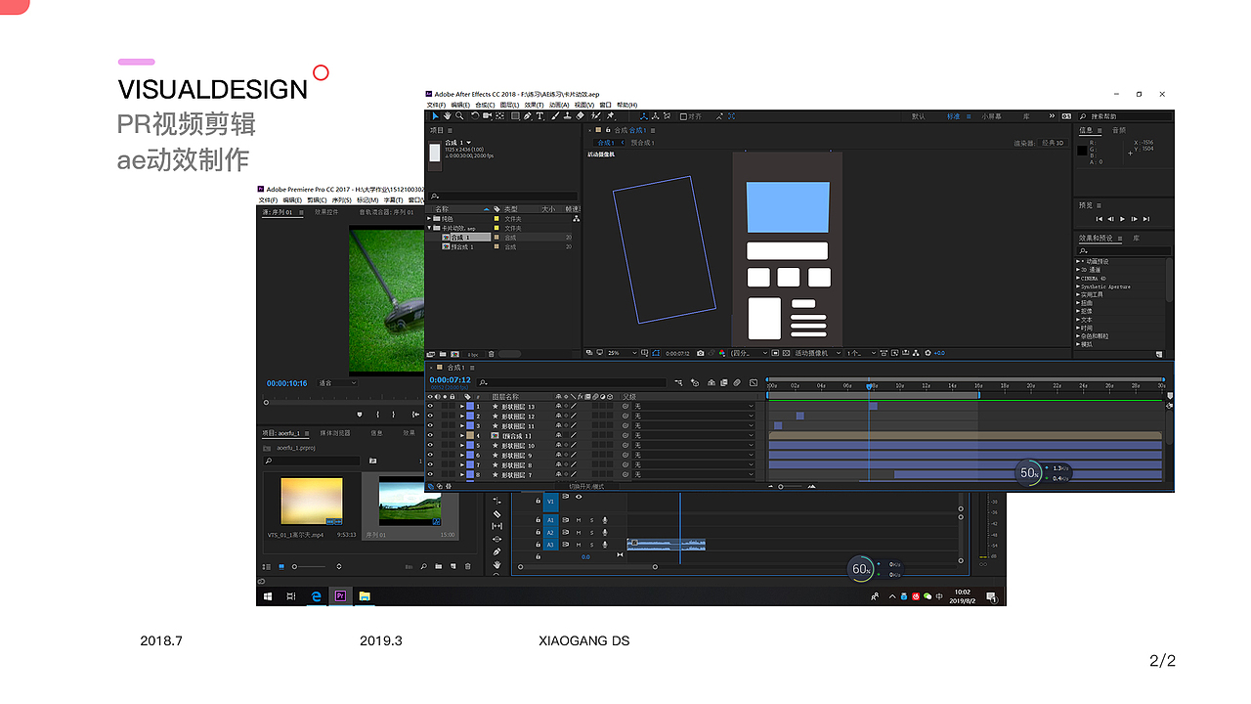Select the Razor tool in Premiere timeline tools
This screenshot has width=1251, height=704.
click(496, 513)
